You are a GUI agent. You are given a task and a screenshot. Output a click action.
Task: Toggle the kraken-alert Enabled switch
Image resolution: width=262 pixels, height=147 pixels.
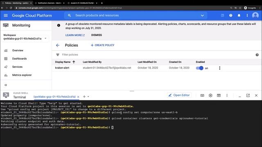point(200,68)
